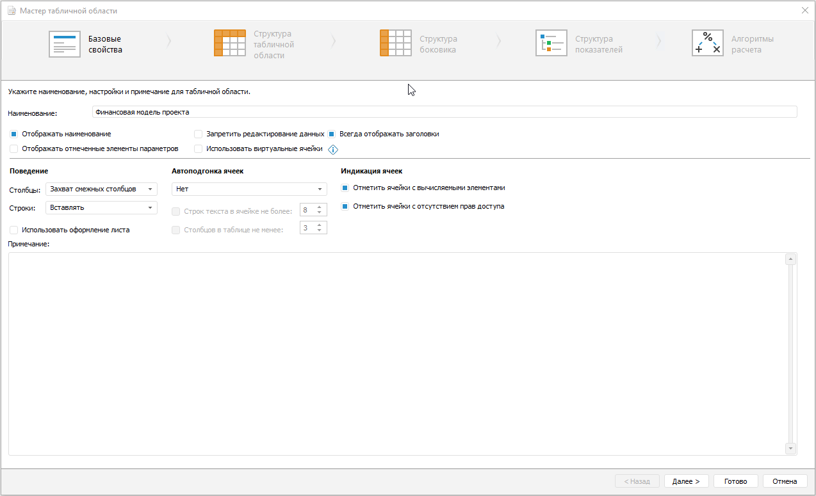
Task: Click the Готово button
Action: pyautogui.click(x=735, y=481)
